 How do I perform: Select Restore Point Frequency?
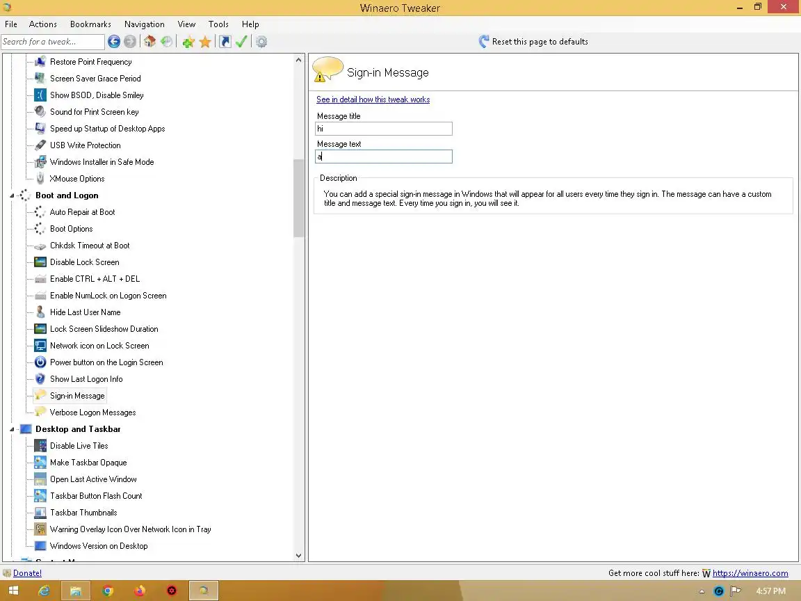(90, 62)
